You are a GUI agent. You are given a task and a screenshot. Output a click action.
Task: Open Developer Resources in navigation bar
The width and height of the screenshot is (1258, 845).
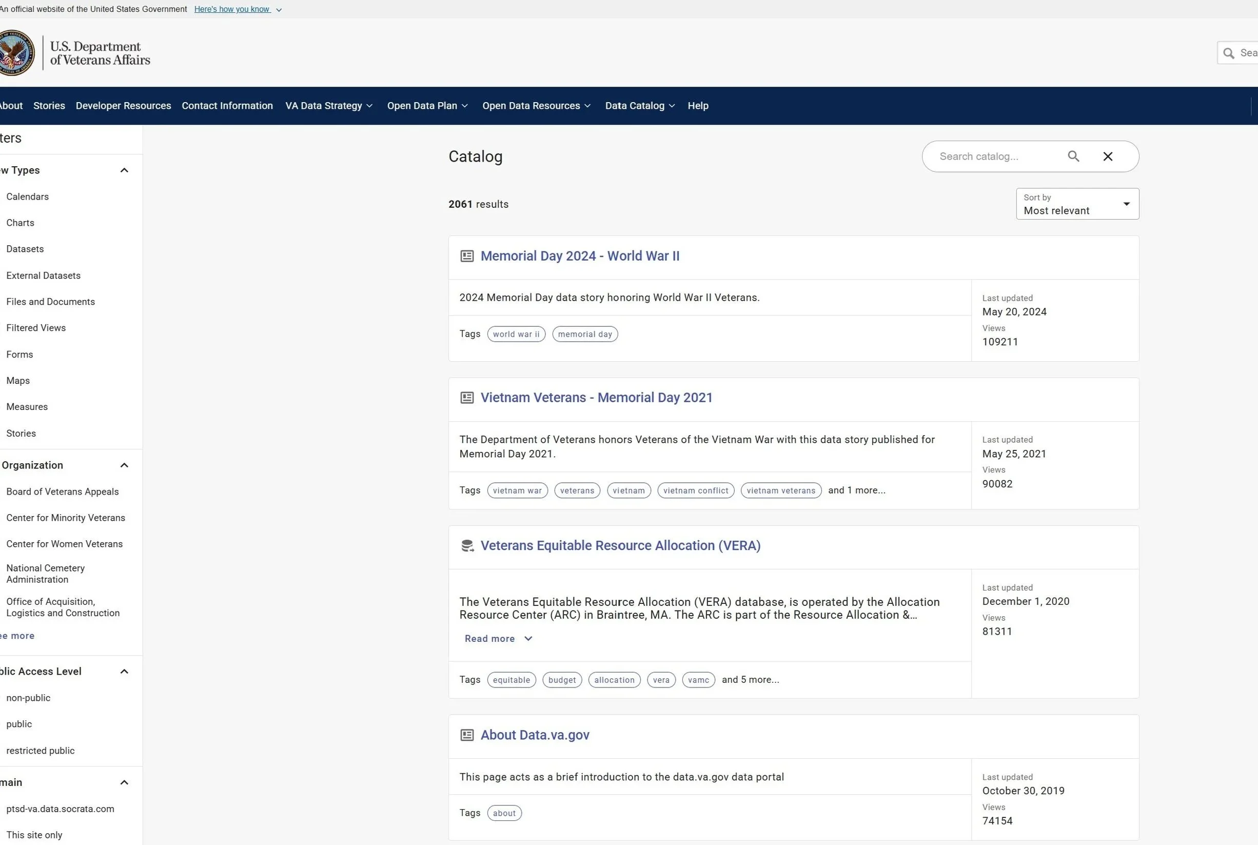tap(123, 106)
